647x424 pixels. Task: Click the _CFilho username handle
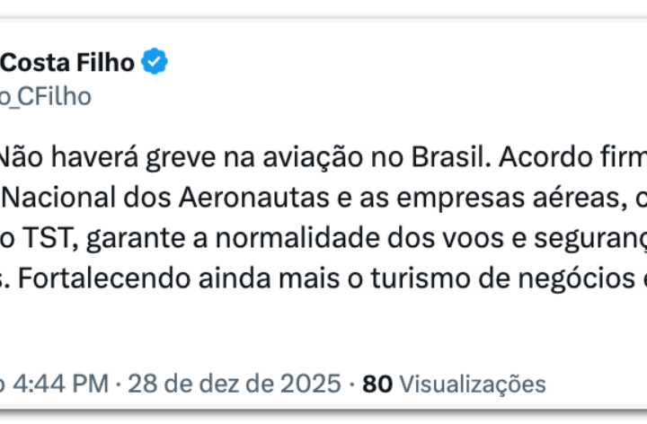45,96
